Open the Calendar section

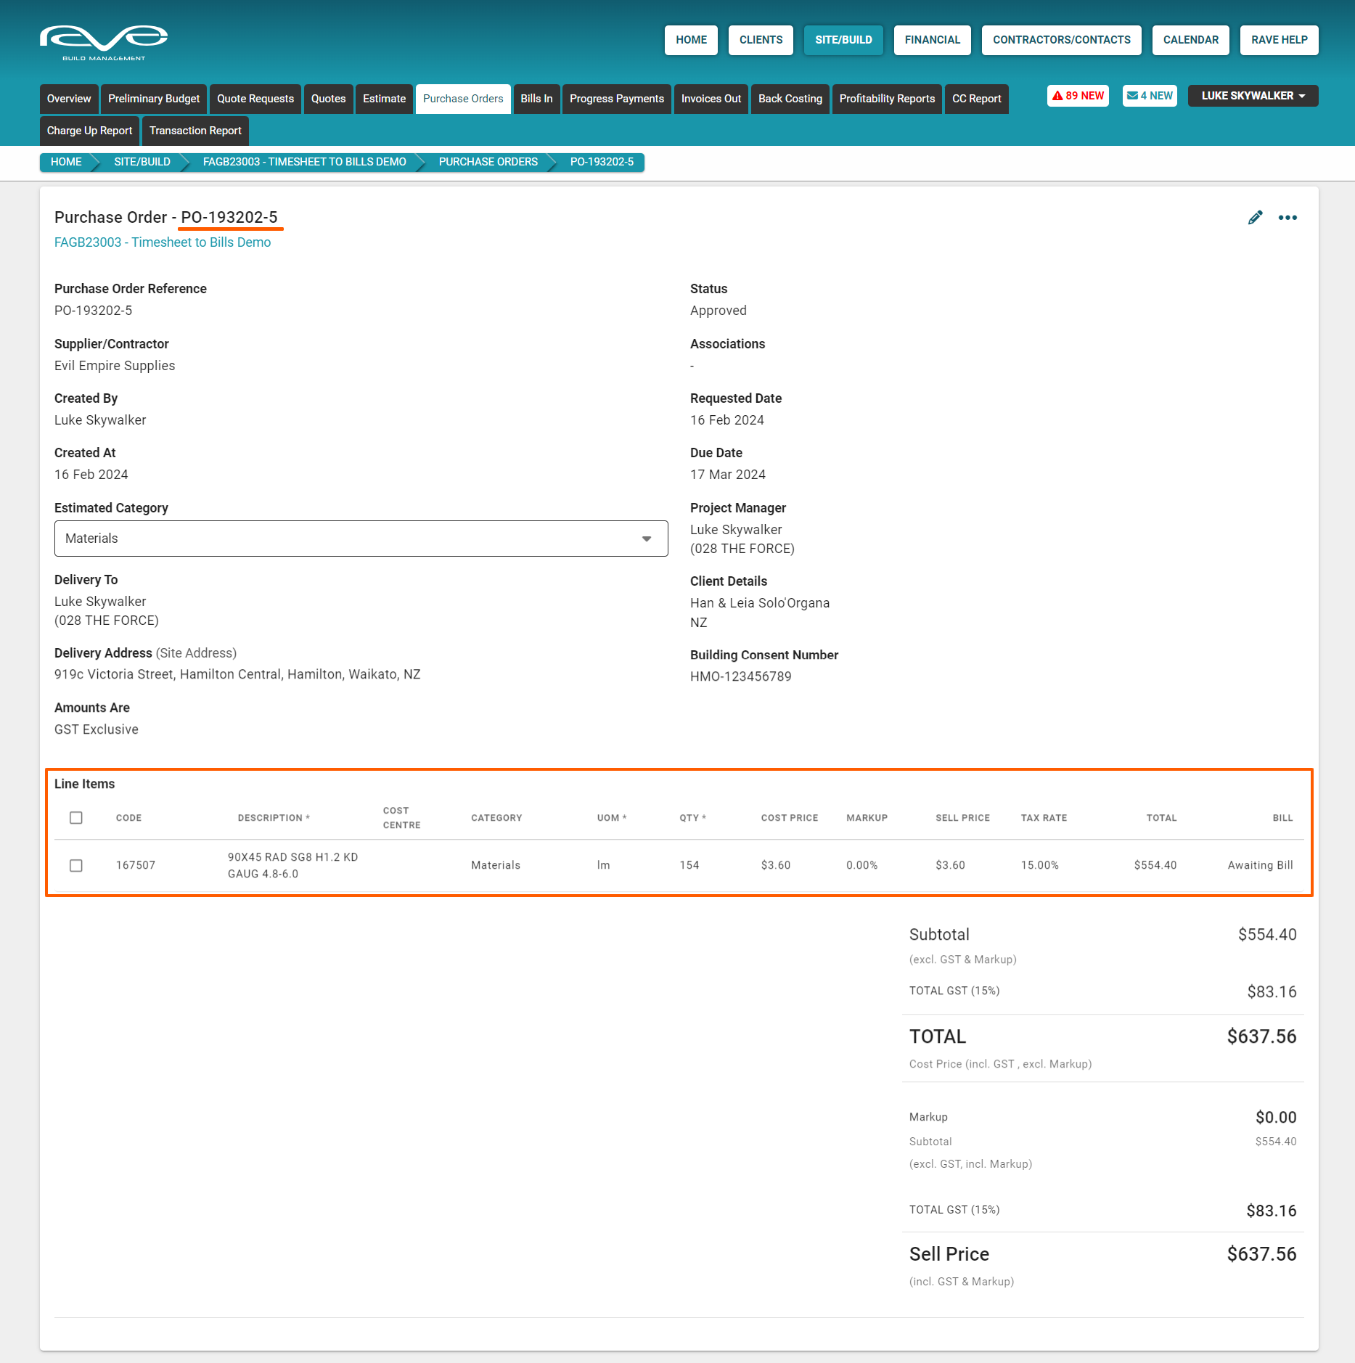(1190, 40)
